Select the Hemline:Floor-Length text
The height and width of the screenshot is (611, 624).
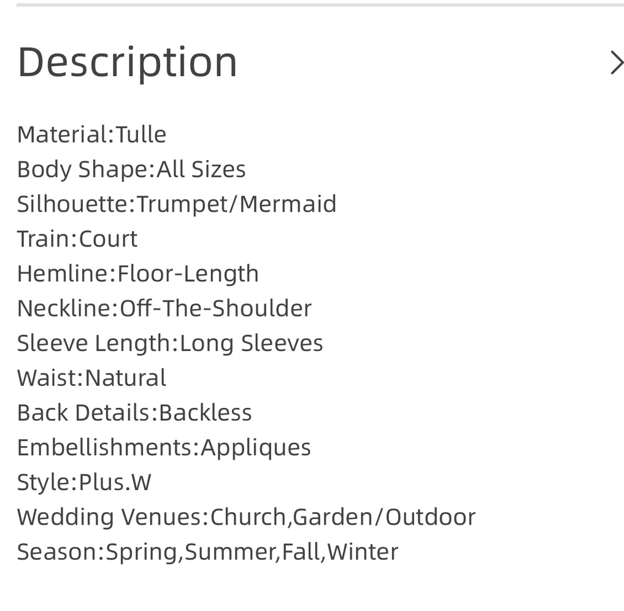pyautogui.click(x=138, y=274)
